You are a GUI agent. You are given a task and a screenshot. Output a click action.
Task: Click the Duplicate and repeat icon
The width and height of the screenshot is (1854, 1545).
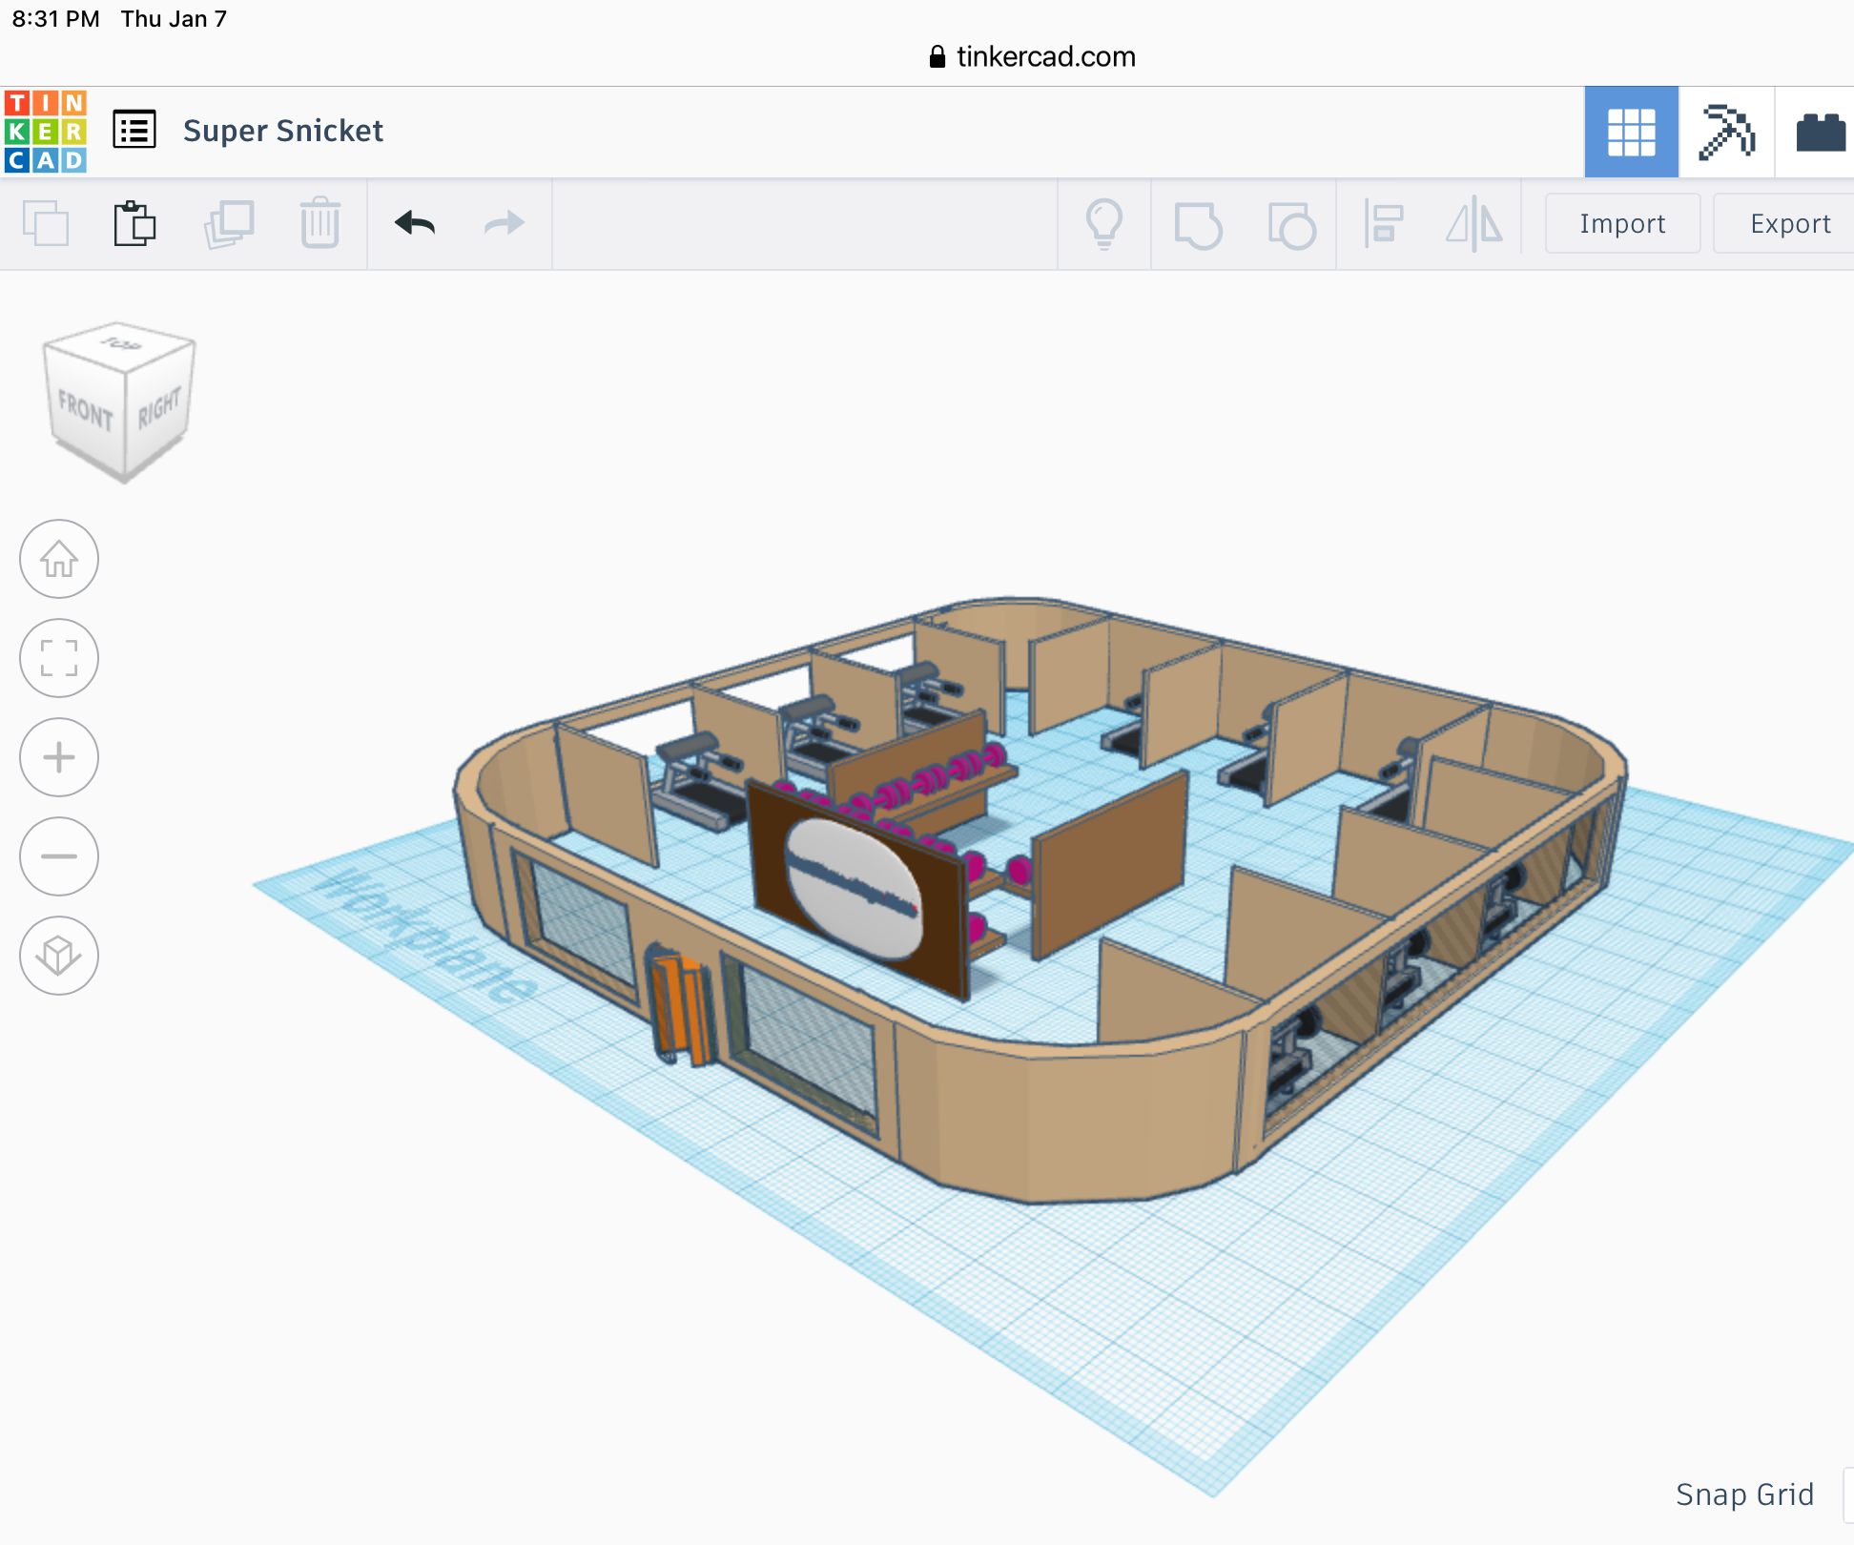[x=229, y=224]
